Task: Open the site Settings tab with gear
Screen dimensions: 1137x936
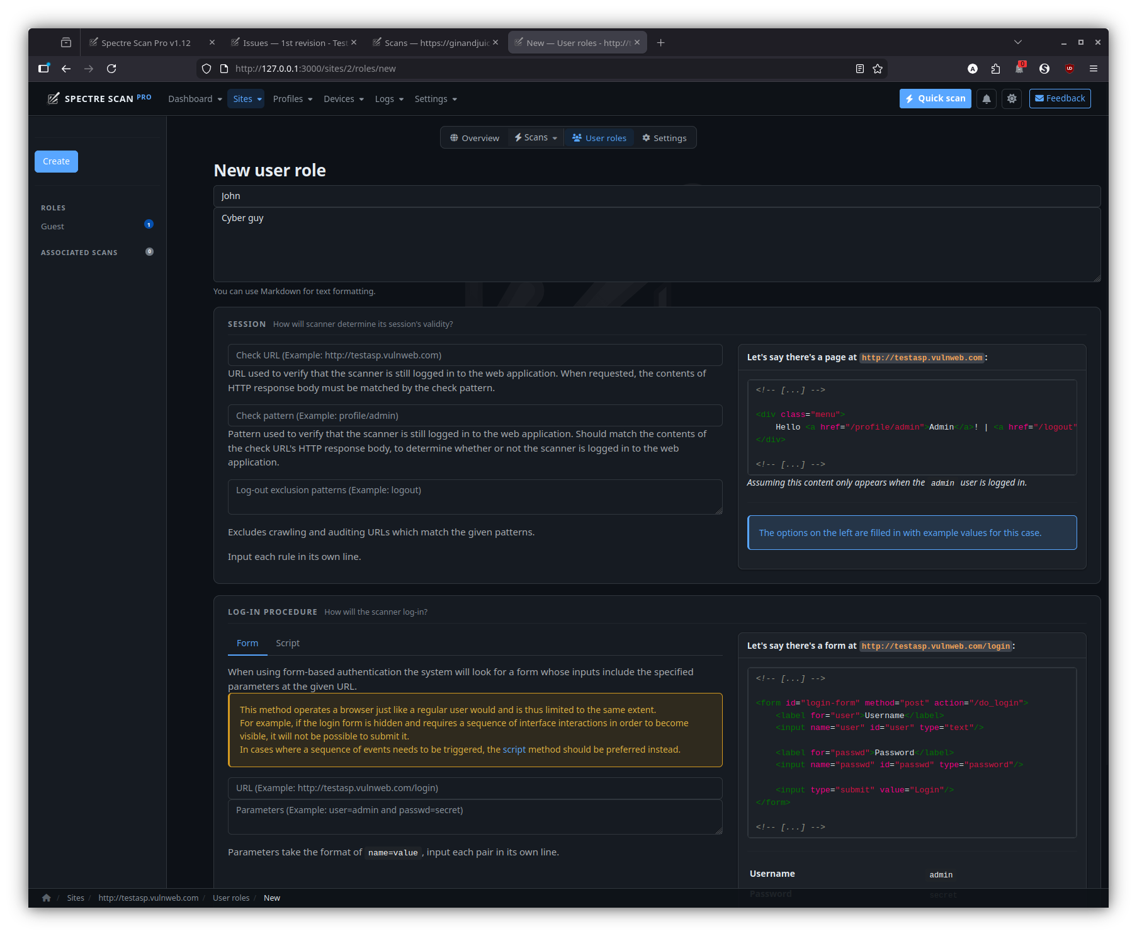Action: pyautogui.click(x=664, y=138)
